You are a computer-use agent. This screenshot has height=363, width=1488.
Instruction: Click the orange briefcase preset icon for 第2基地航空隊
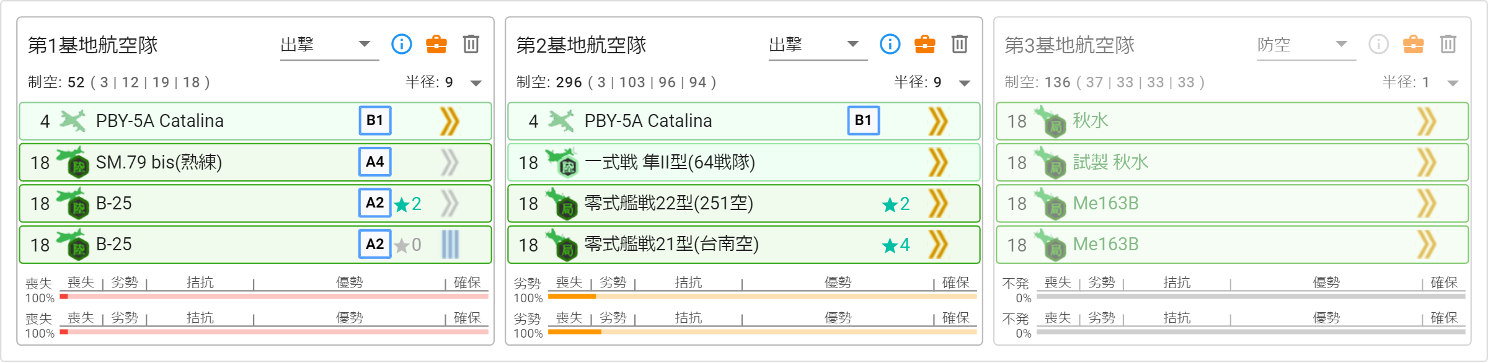pyautogui.click(x=924, y=44)
